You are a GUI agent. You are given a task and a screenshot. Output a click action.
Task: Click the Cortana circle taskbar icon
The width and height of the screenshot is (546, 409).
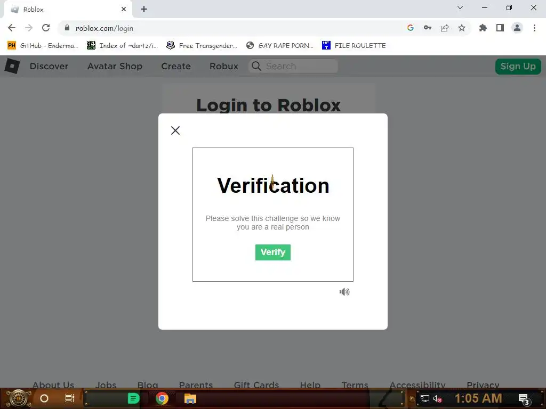[44, 398]
